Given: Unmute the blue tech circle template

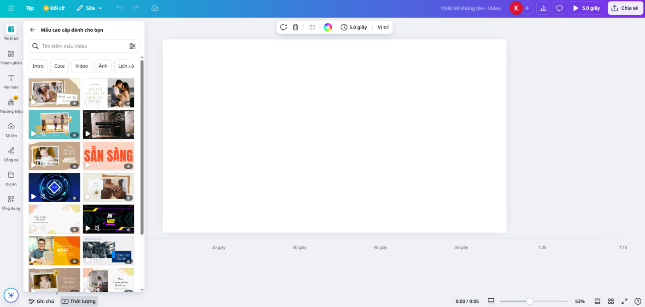Looking at the screenshot, I should [x=43, y=197].
